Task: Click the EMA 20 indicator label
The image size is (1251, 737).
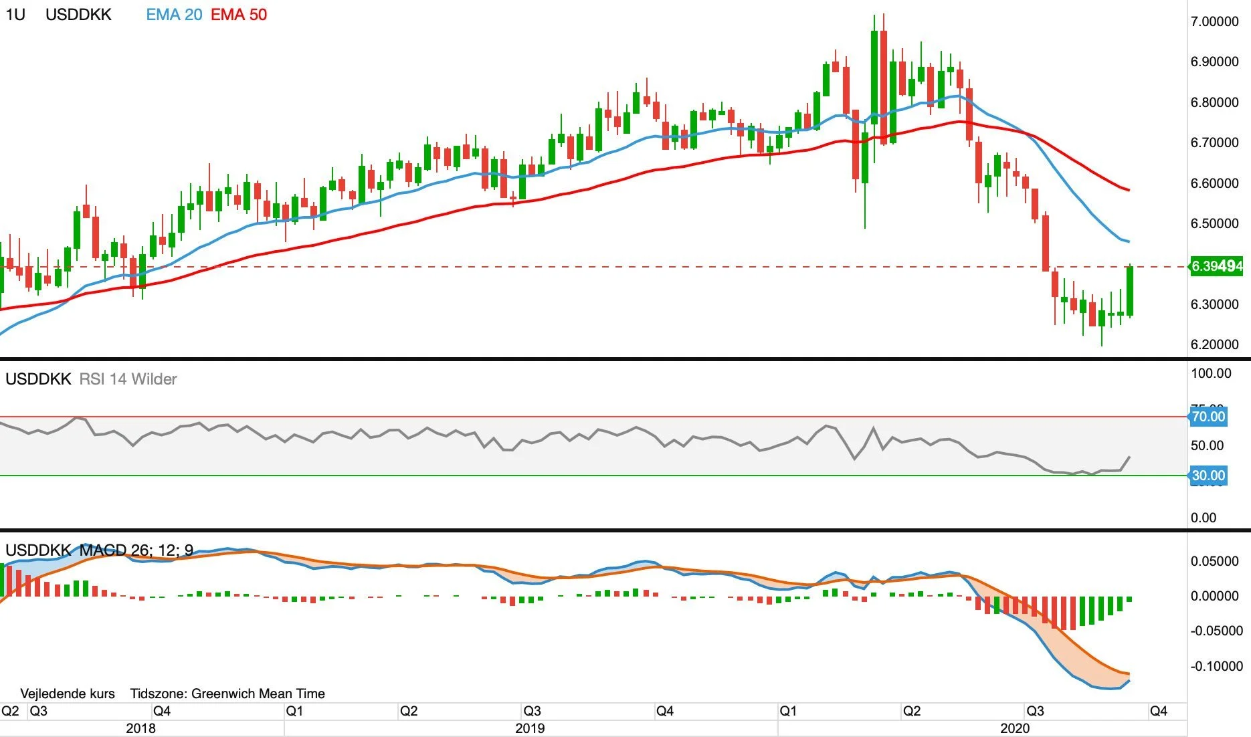Action: click(x=174, y=15)
